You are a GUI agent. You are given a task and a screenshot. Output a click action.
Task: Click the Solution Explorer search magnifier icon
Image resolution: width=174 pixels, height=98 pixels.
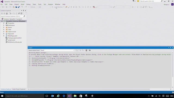(24, 16)
